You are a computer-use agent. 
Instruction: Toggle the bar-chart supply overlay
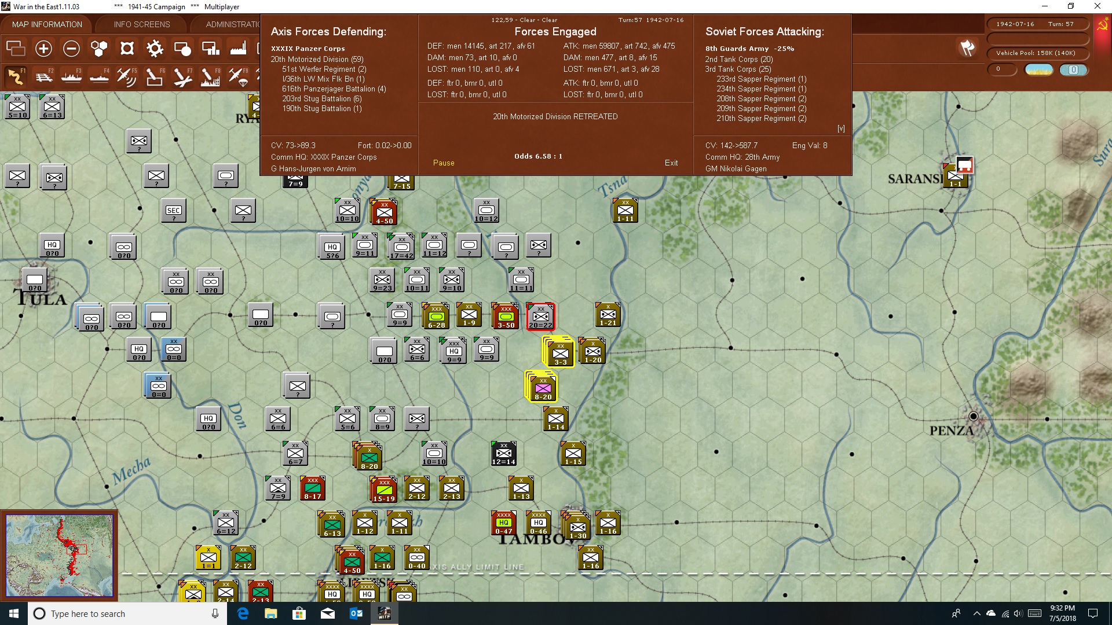(x=210, y=49)
